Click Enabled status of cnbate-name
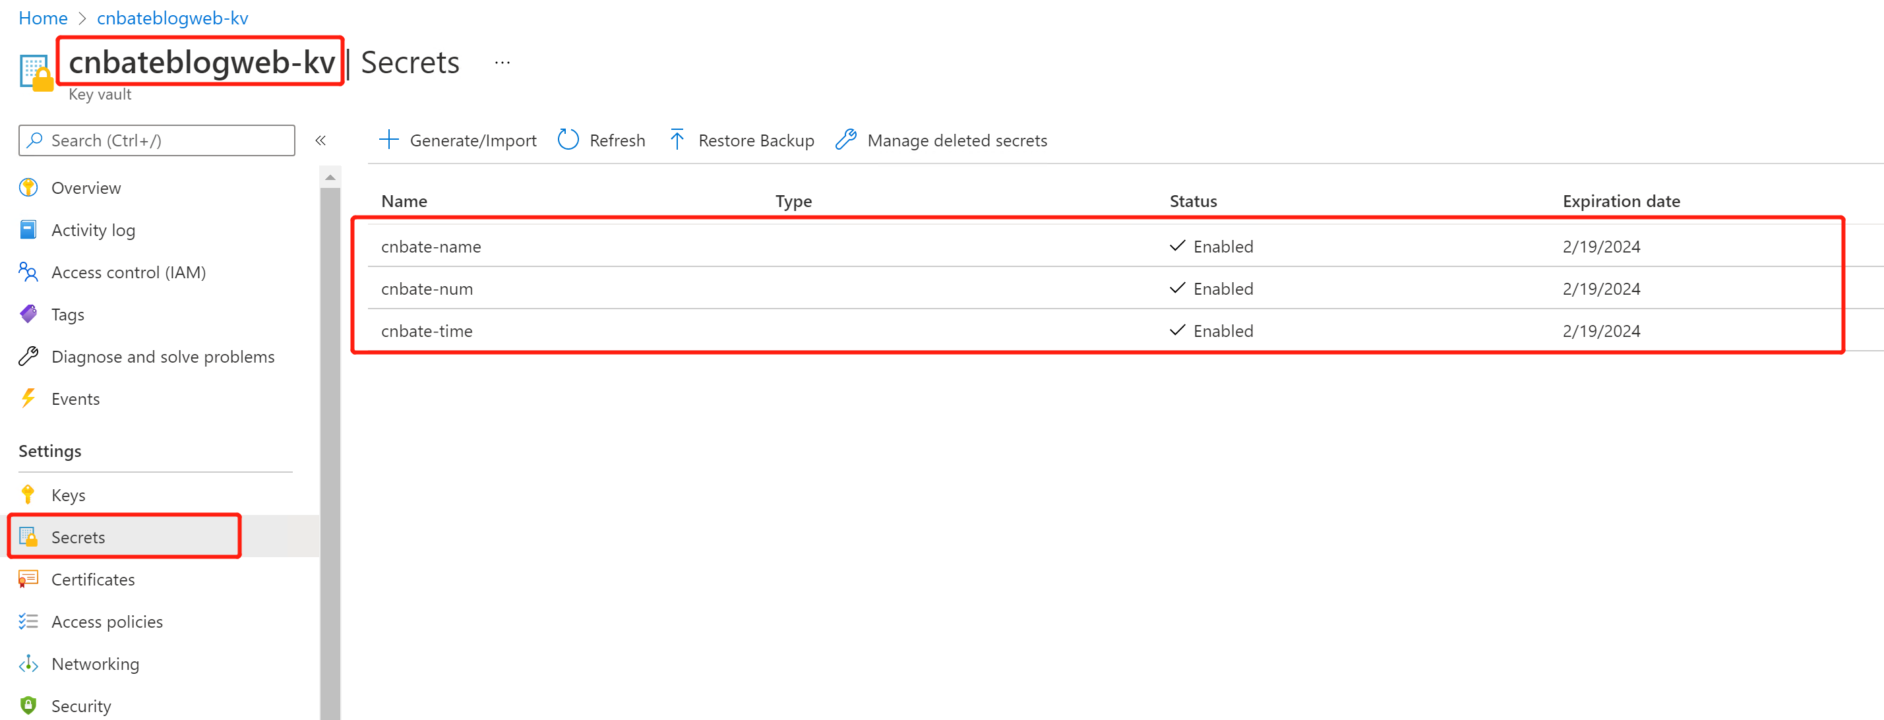Screen dimensions: 1884x720 [1211, 247]
